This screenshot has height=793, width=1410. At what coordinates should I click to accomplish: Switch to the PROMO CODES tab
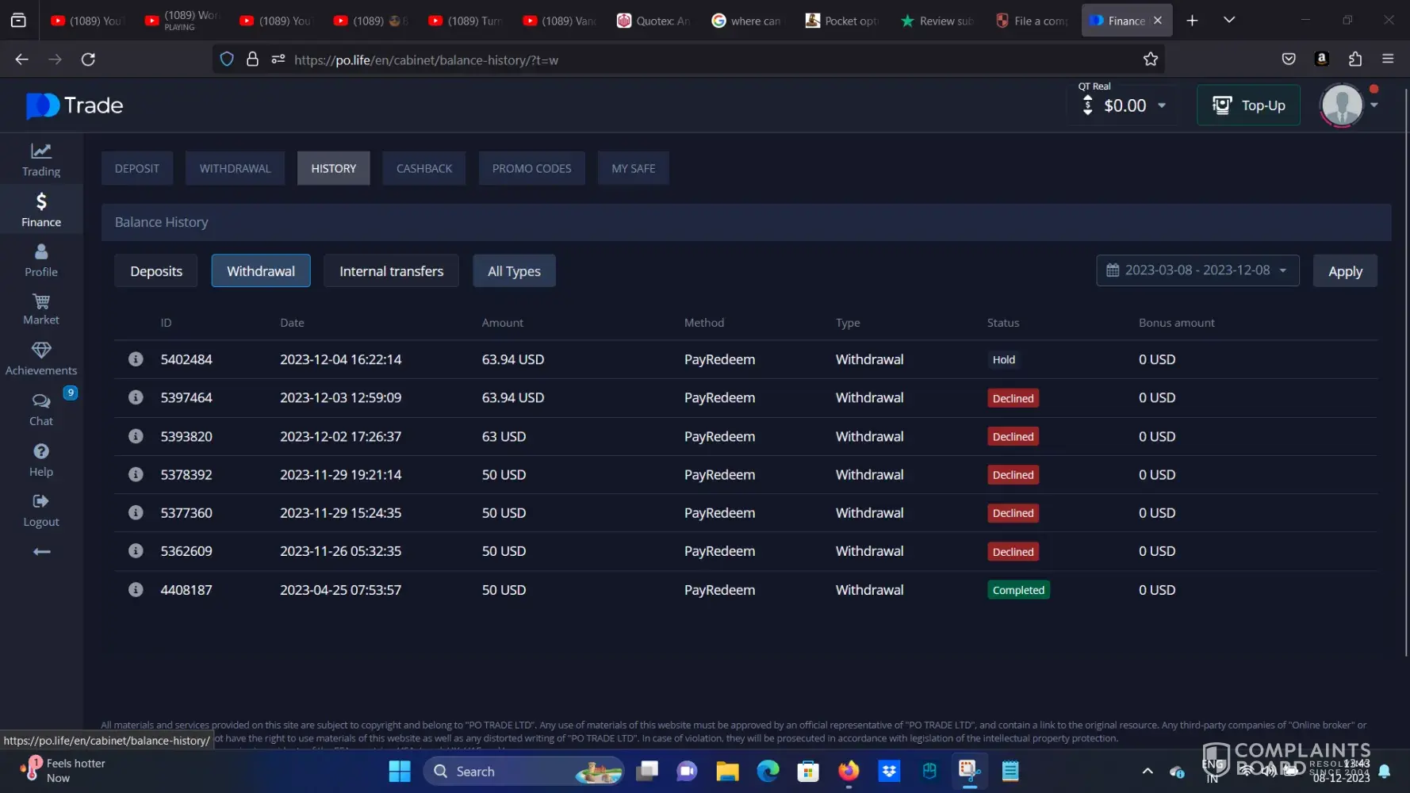point(531,168)
